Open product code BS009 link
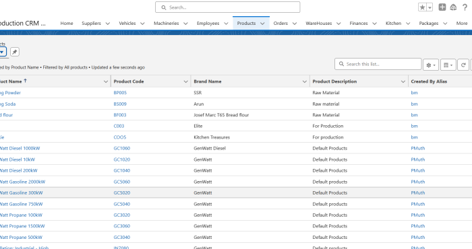 click(x=120, y=104)
